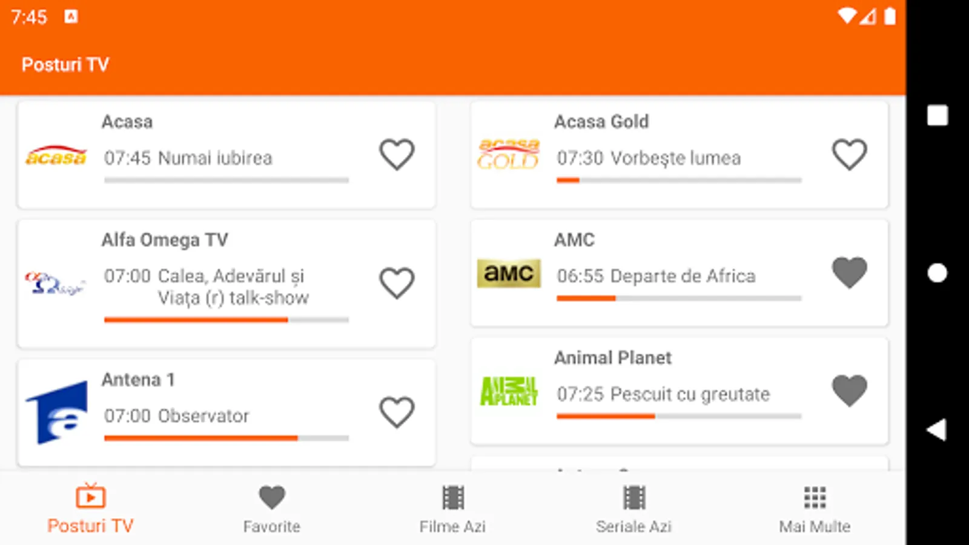This screenshot has width=969, height=545.
Task: Tap the AMC channel logo
Action: point(509,273)
